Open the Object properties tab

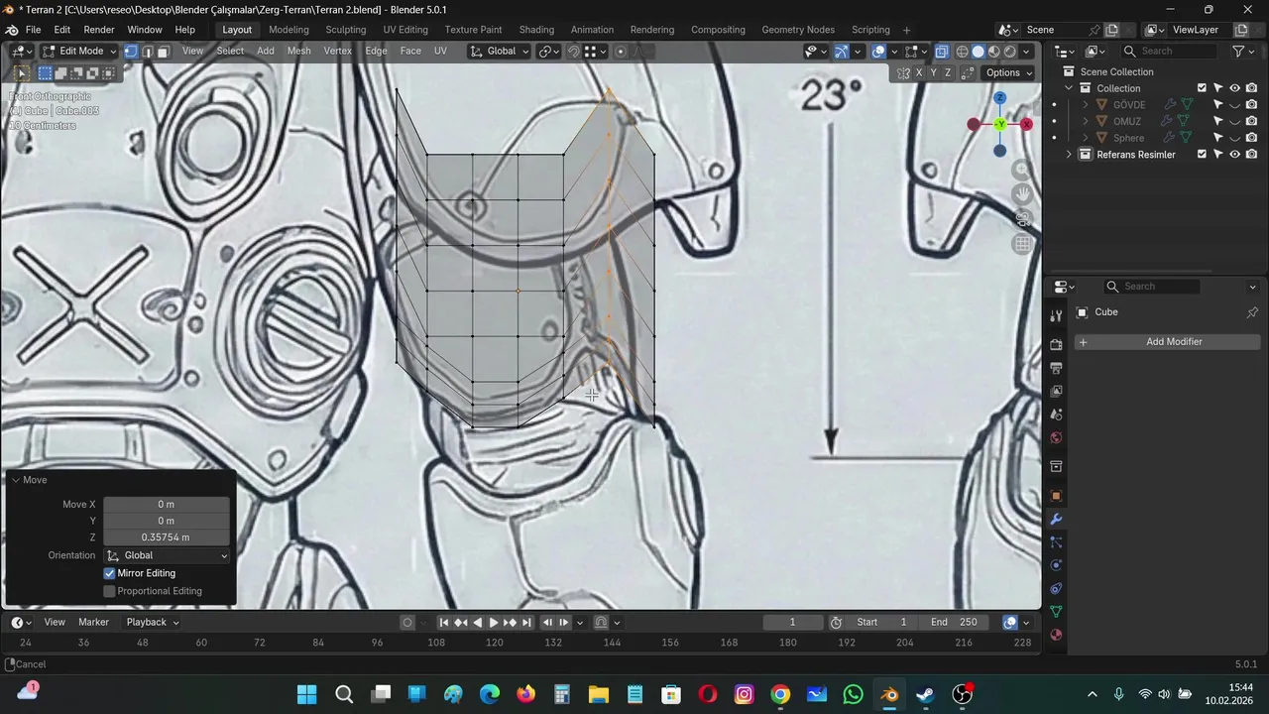(x=1056, y=496)
